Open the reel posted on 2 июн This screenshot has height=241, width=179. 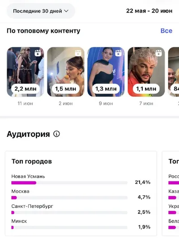click(x=66, y=72)
